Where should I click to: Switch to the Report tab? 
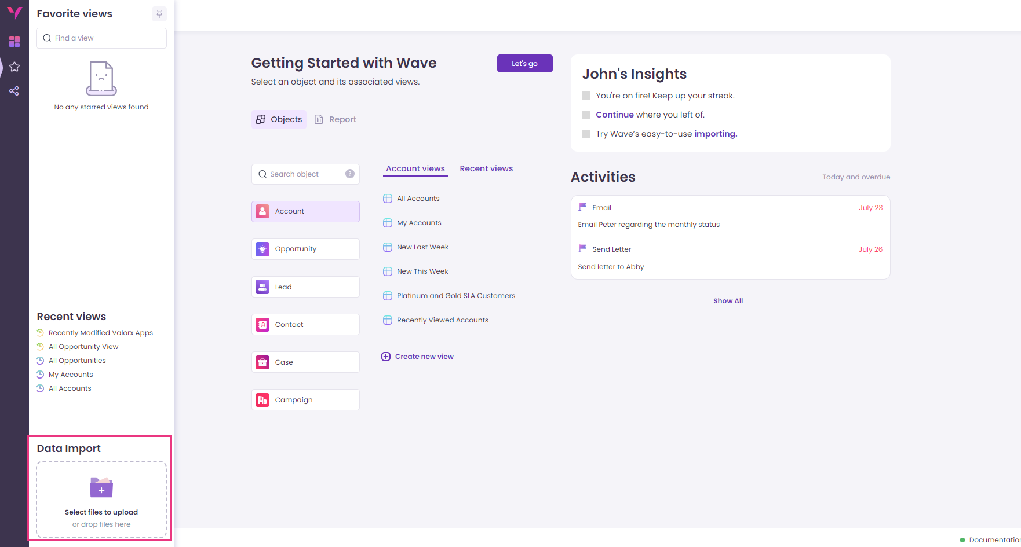click(336, 119)
